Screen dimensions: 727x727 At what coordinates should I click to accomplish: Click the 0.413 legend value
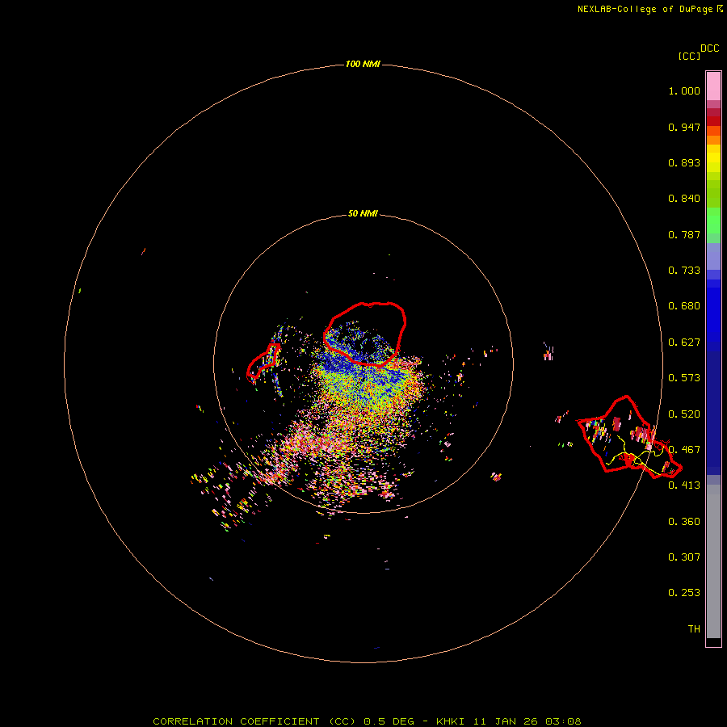(x=684, y=485)
